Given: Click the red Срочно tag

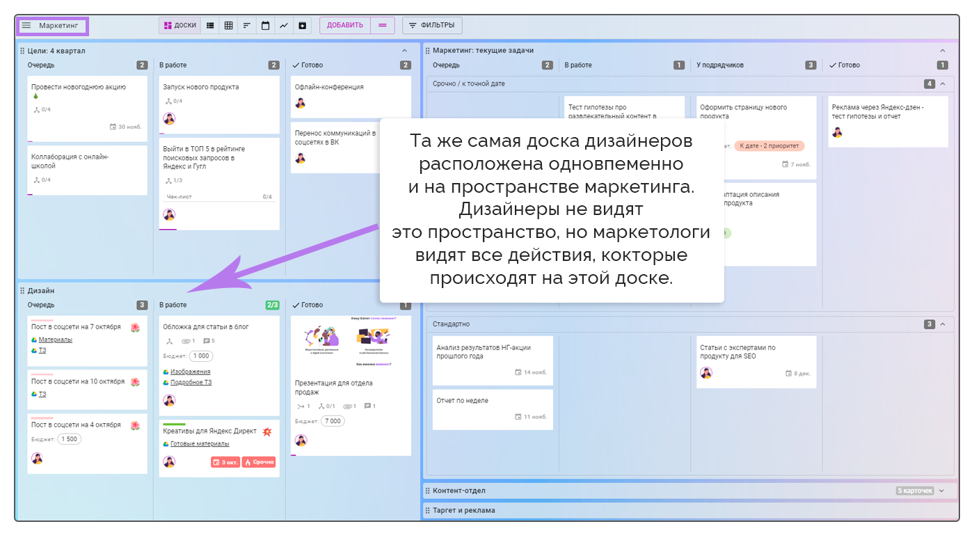Looking at the screenshot, I should click(x=259, y=462).
